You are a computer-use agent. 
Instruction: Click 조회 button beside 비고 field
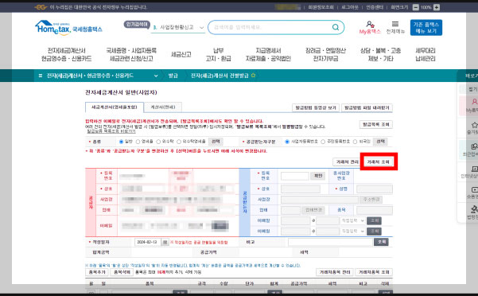pyautogui.click(x=381, y=242)
